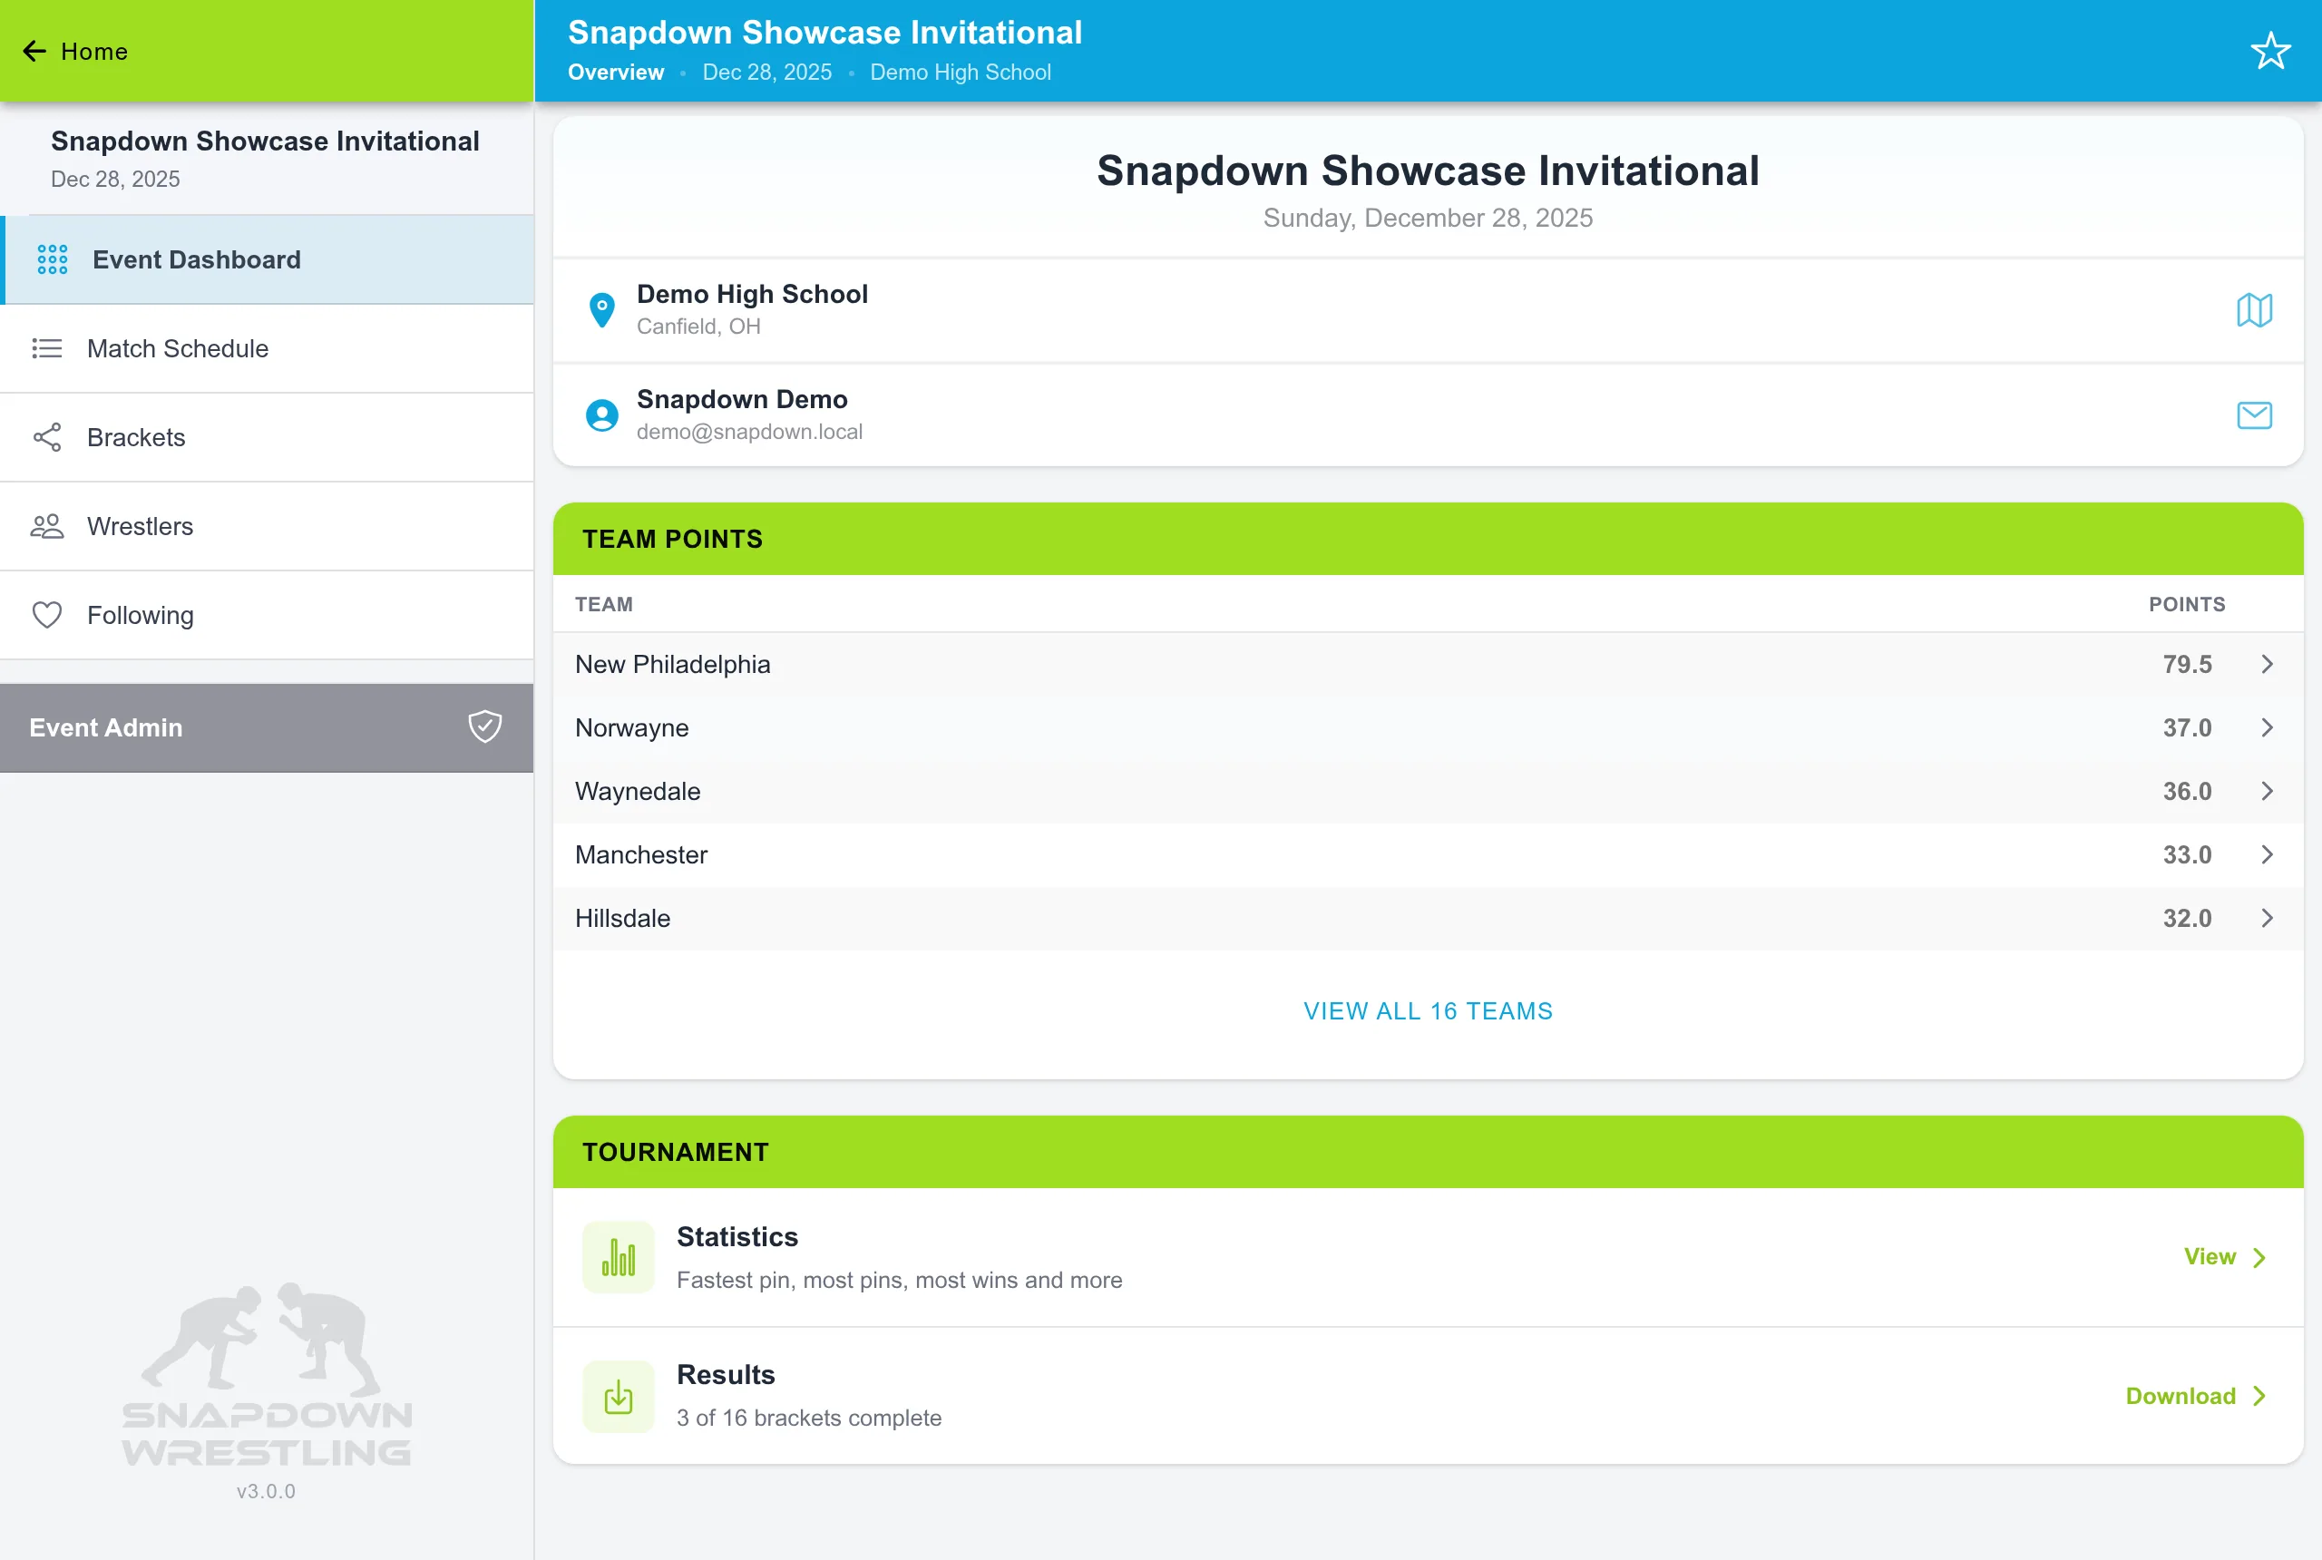This screenshot has height=1560, width=2322.
Task: Navigate to Wrestlers
Action: [x=267, y=526]
